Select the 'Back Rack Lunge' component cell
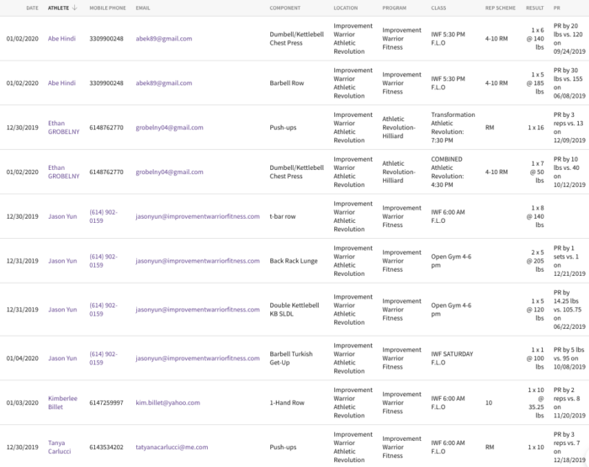This screenshot has width=589, height=467. click(x=294, y=261)
